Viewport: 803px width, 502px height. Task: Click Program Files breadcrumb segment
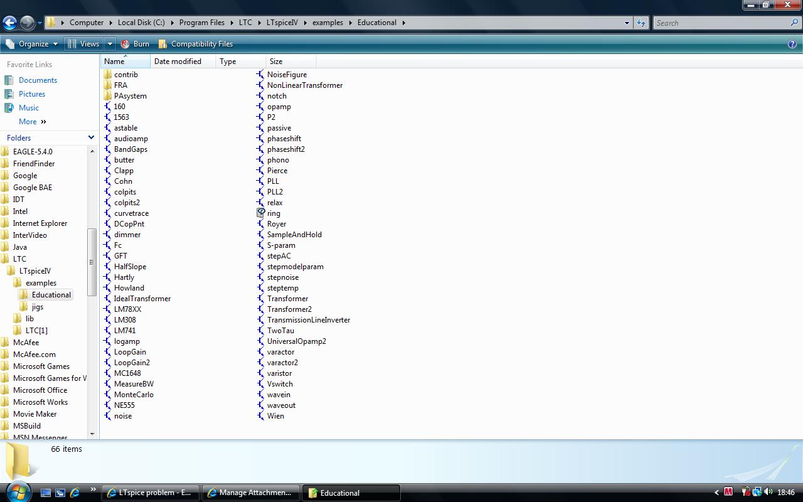tap(201, 23)
